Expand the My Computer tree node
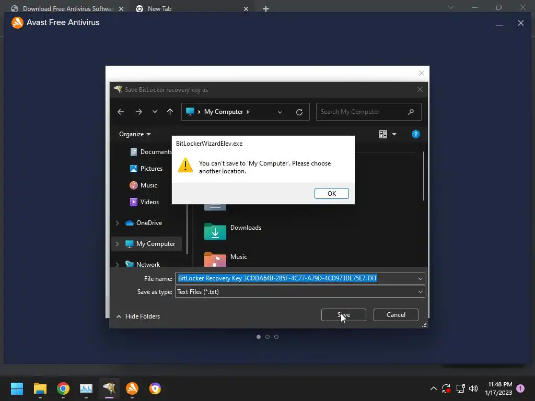Screen dimensions: 535x401 118,244
